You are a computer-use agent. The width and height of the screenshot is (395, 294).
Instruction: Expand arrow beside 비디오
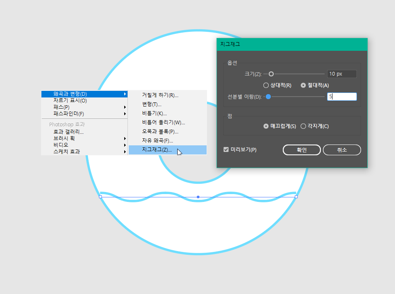click(x=125, y=145)
